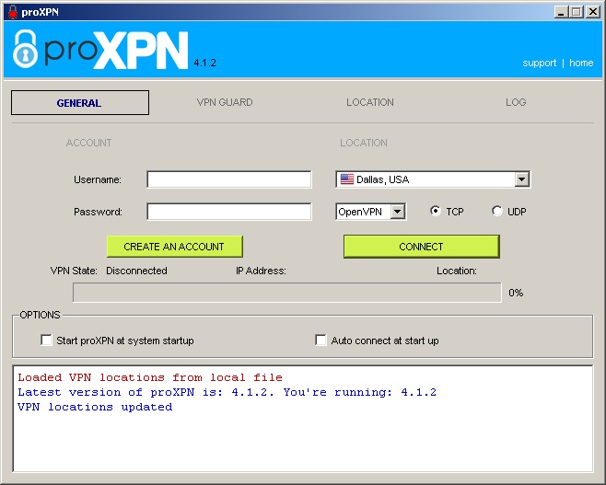The height and width of the screenshot is (485, 606).
Task: Click the proXPN padlock logo
Action: 25,50
